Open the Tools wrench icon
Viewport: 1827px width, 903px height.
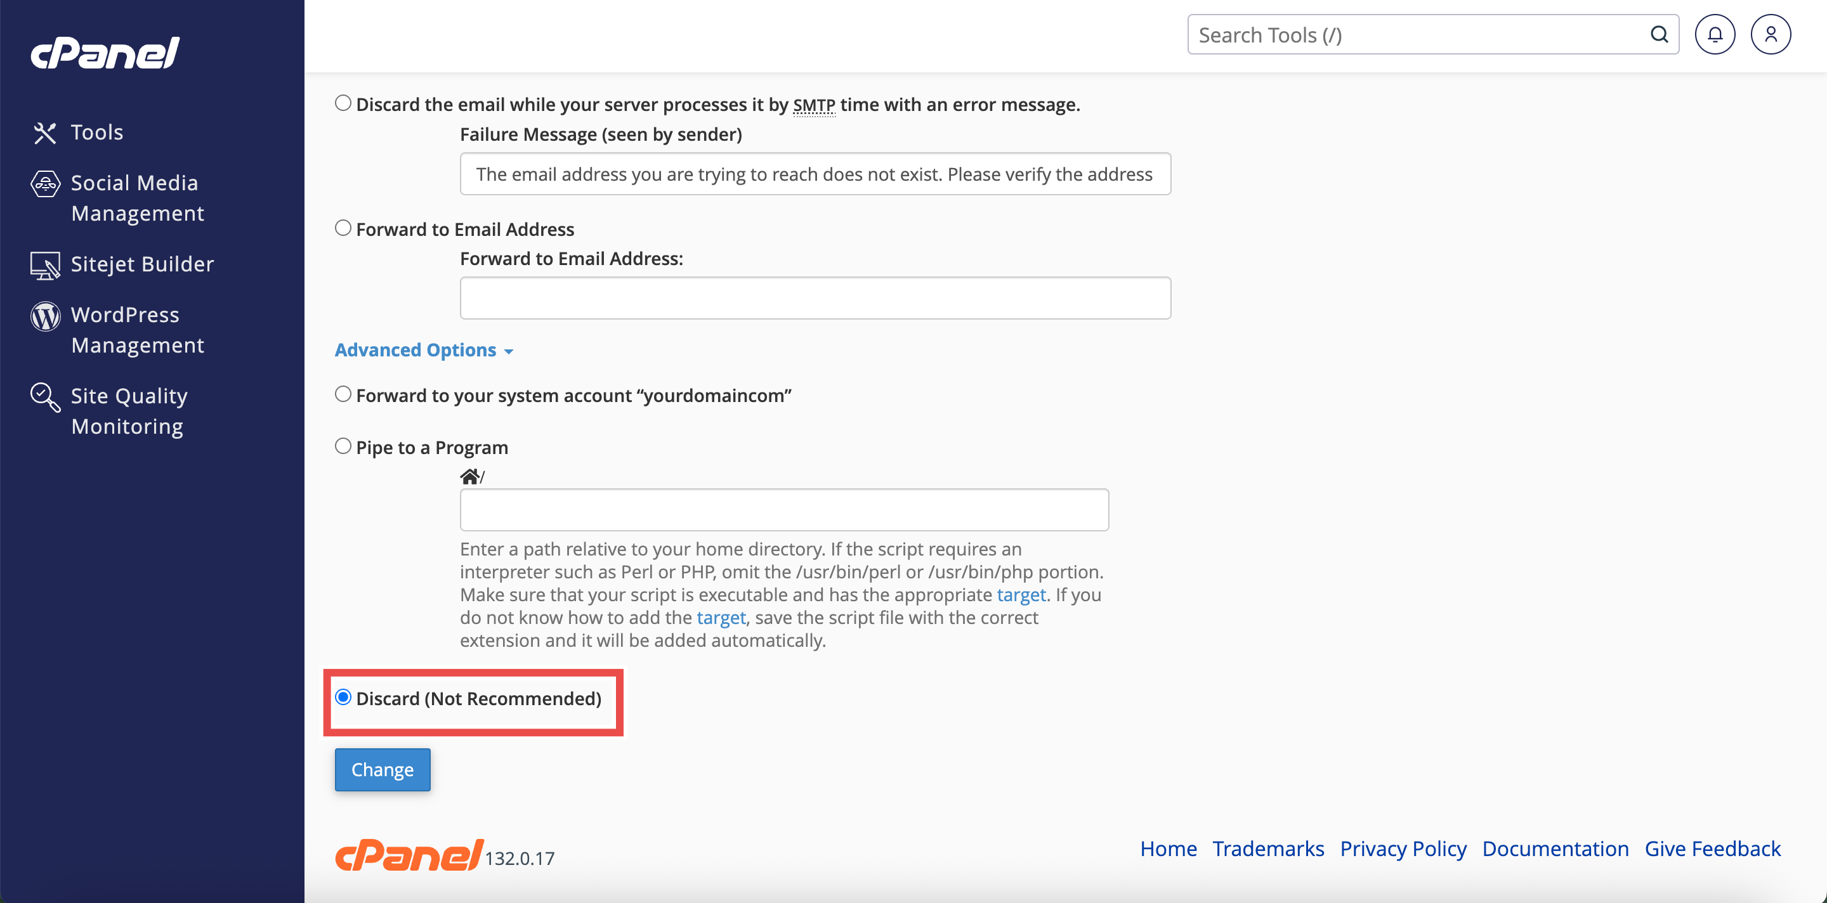(44, 133)
